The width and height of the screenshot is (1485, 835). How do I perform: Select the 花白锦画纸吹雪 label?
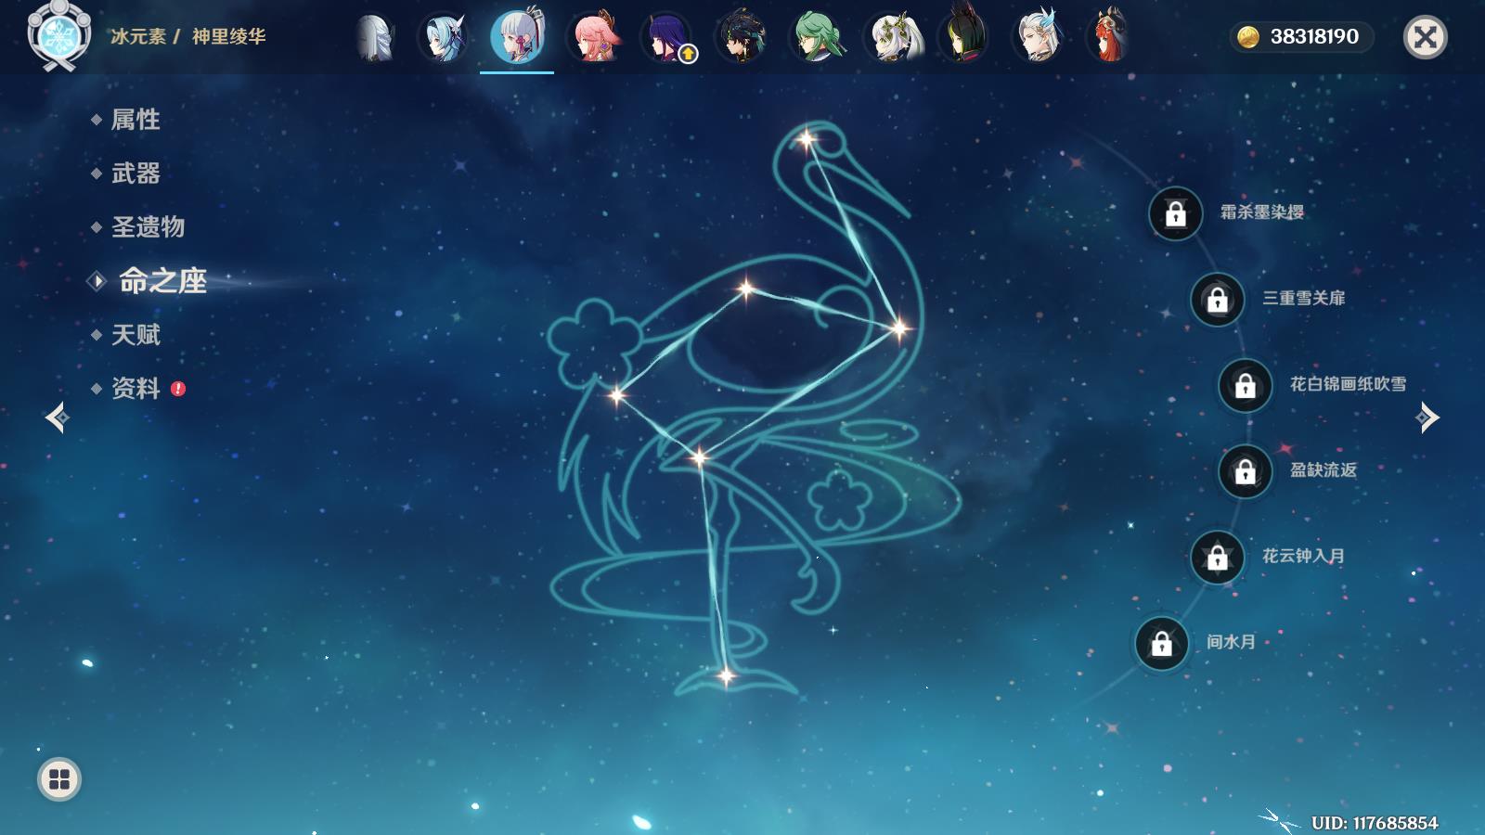(1348, 384)
